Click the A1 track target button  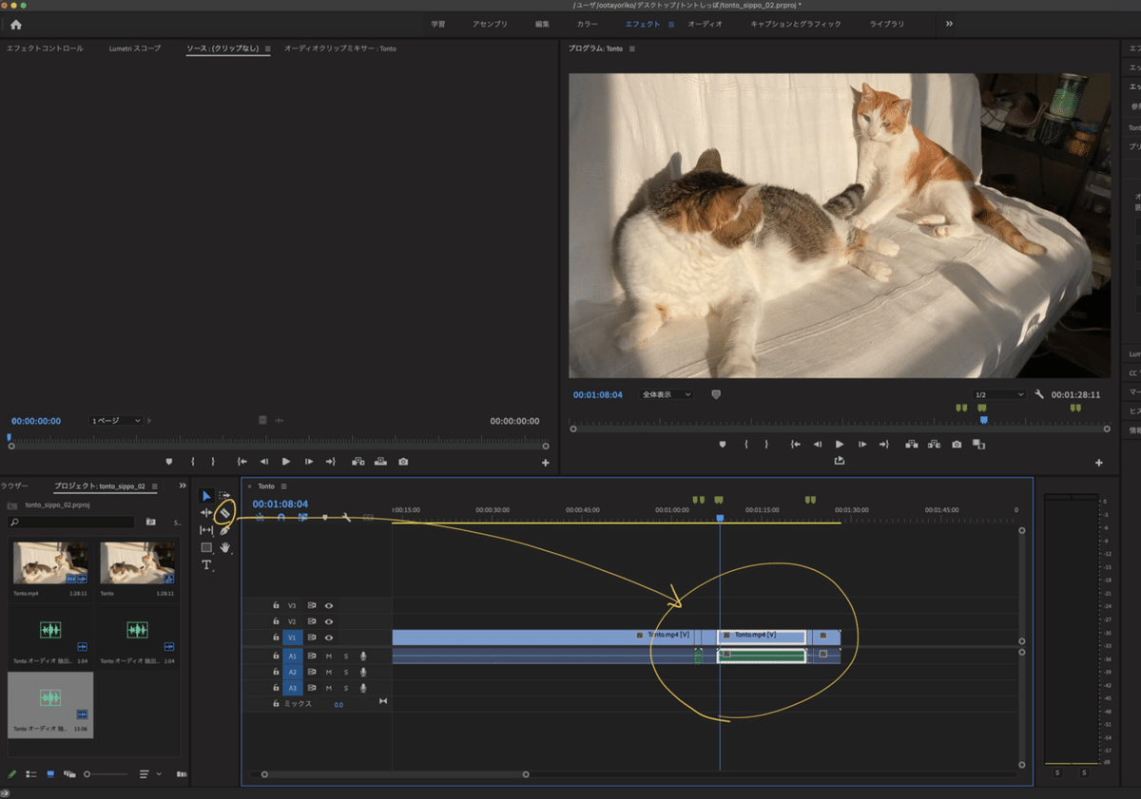tap(292, 656)
